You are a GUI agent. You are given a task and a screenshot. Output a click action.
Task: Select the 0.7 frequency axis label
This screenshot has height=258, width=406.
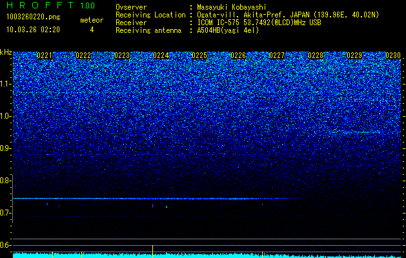[6, 213]
